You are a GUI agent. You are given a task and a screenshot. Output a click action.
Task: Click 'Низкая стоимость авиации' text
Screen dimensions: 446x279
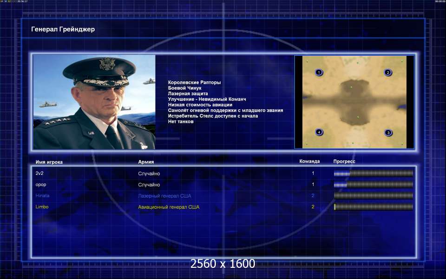200,105
